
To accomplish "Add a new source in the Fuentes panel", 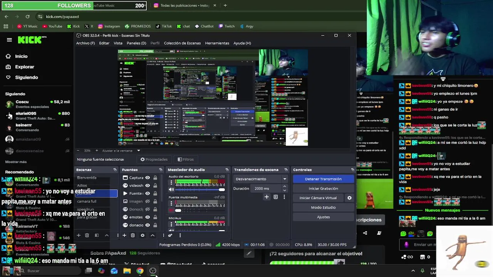I will click(x=124, y=235).
